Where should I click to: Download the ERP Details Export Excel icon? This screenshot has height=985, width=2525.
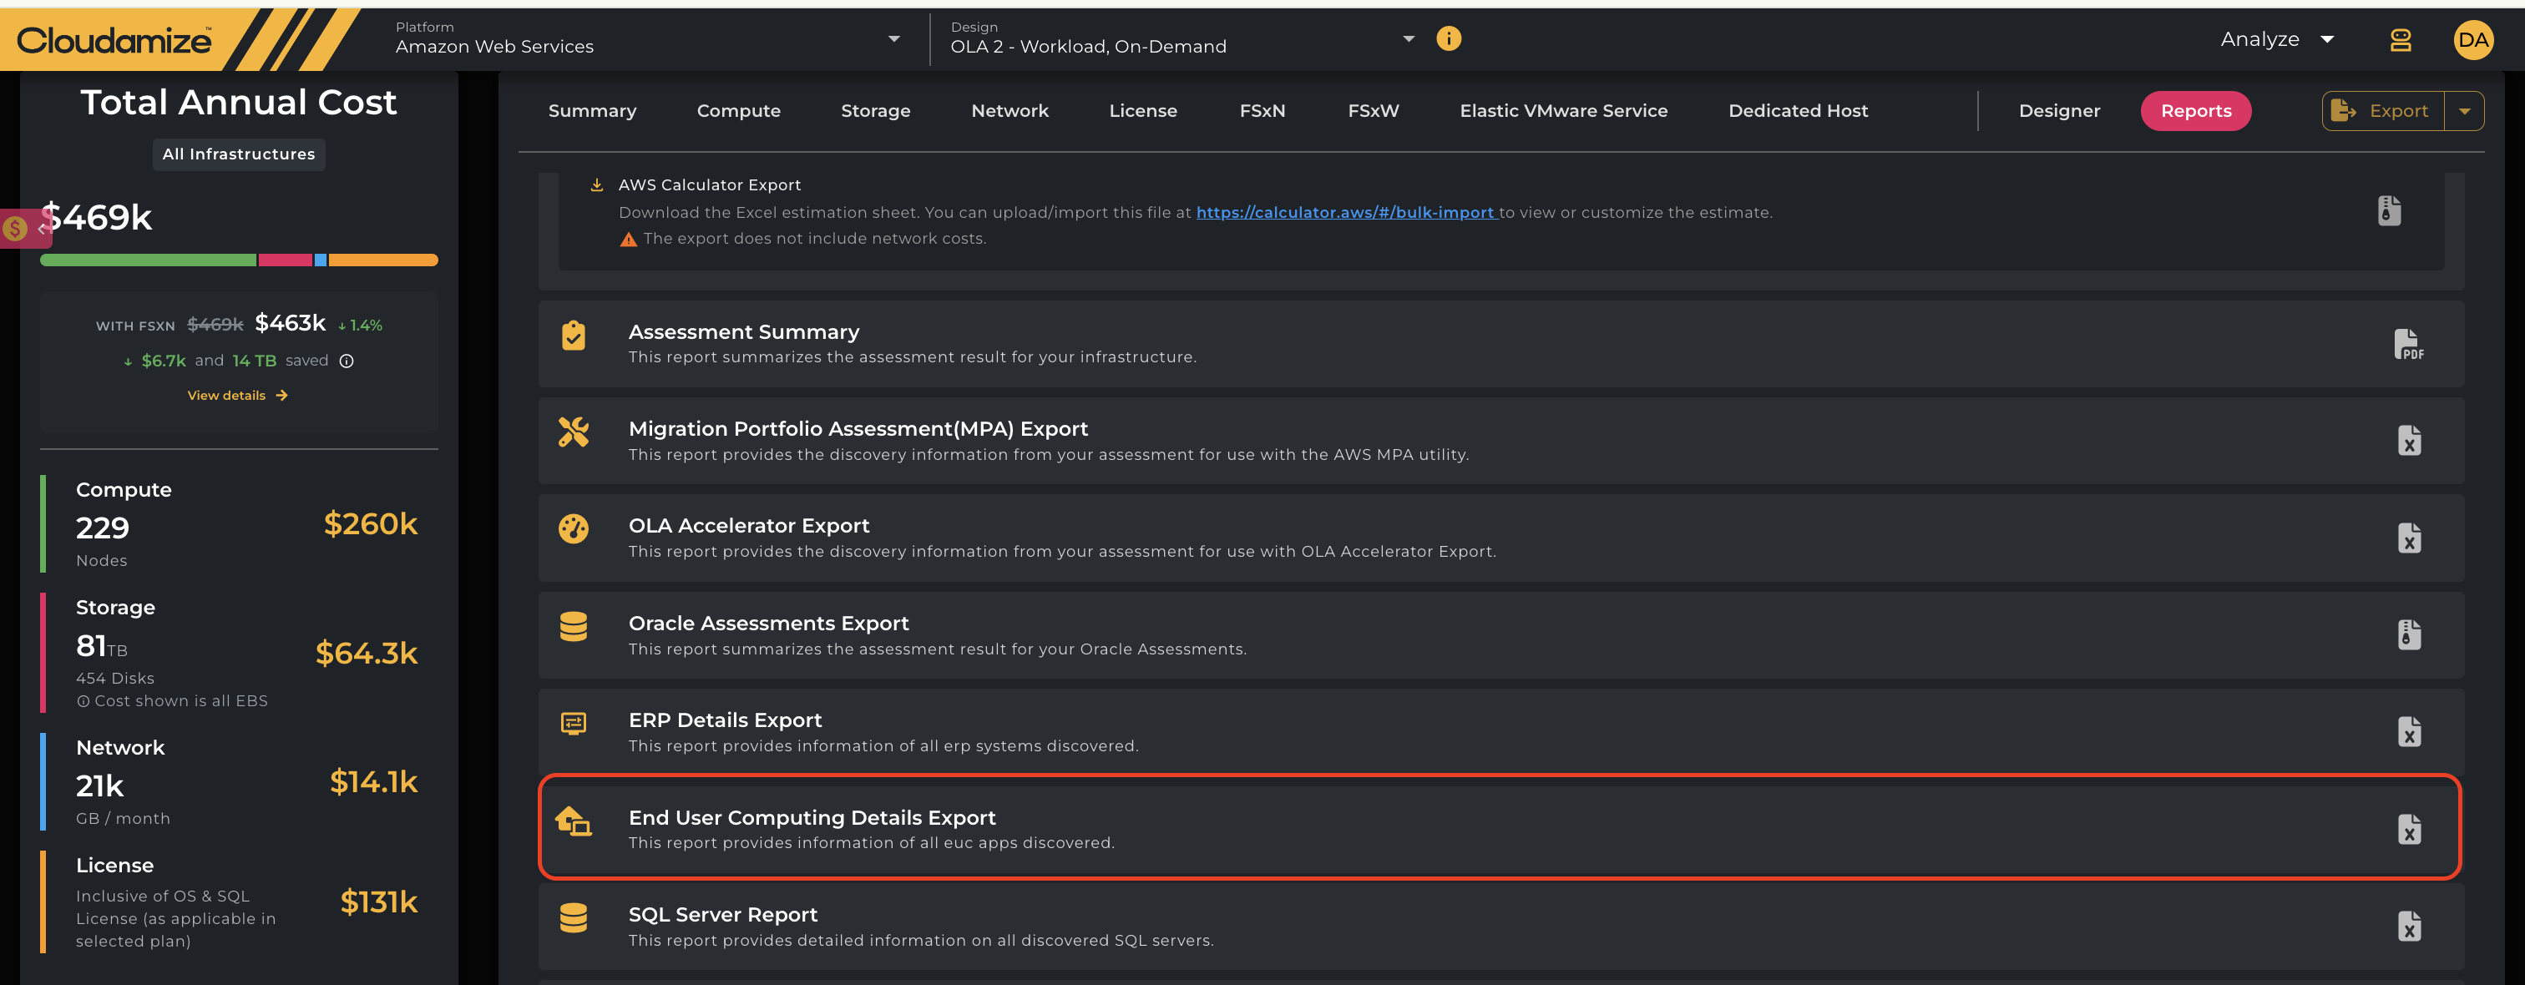(x=2409, y=732)
